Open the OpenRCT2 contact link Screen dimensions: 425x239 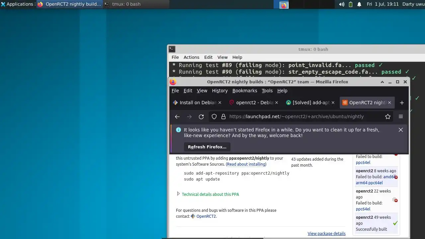click(206, 216)
